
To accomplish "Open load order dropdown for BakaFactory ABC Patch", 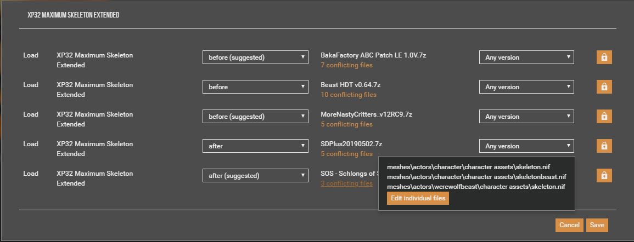I will click(x=255, y=57).
